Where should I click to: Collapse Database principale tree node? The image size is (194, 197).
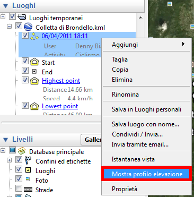[3, 150]
